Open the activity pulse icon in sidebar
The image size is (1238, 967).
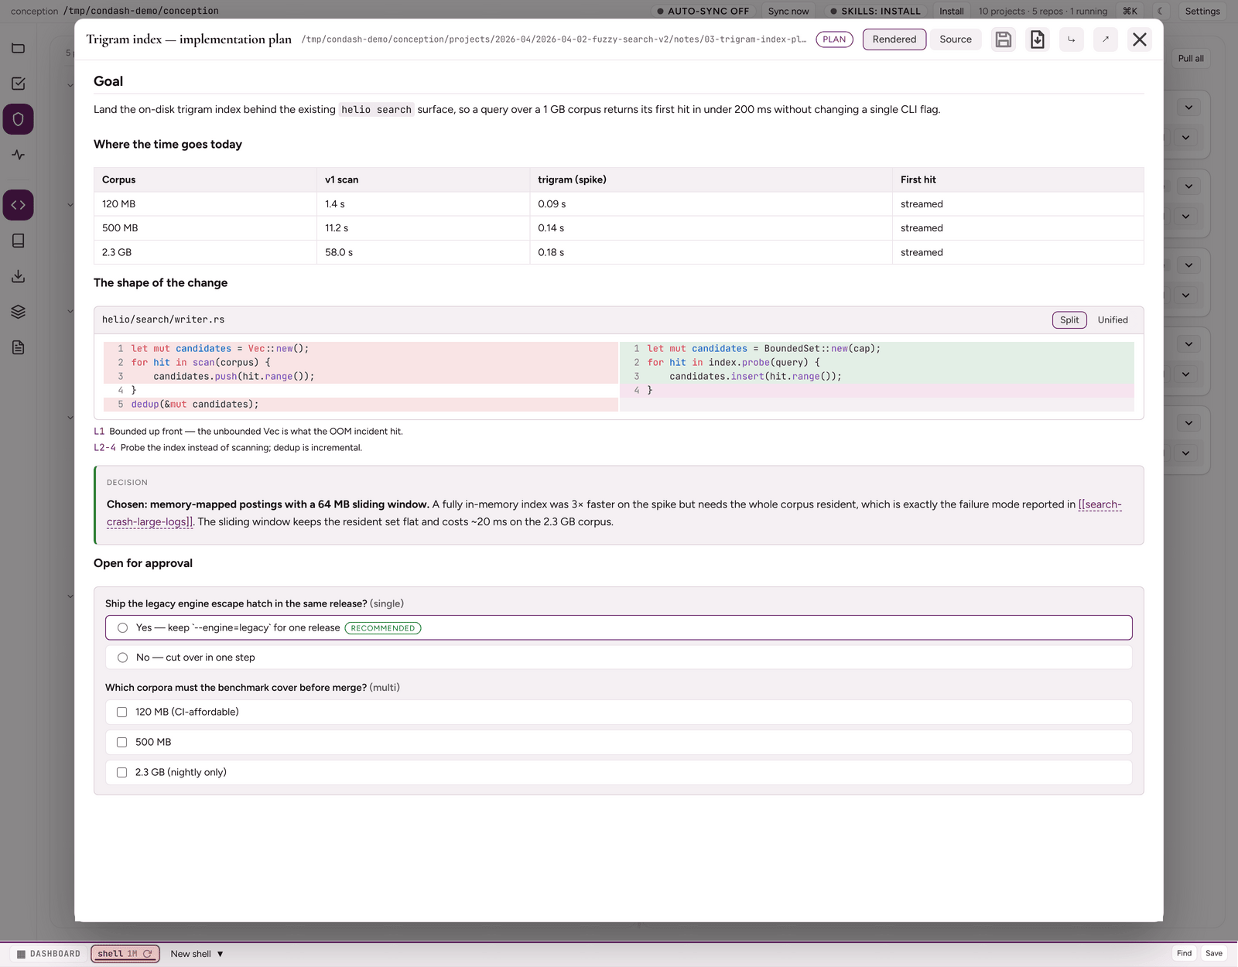(19, 155)
